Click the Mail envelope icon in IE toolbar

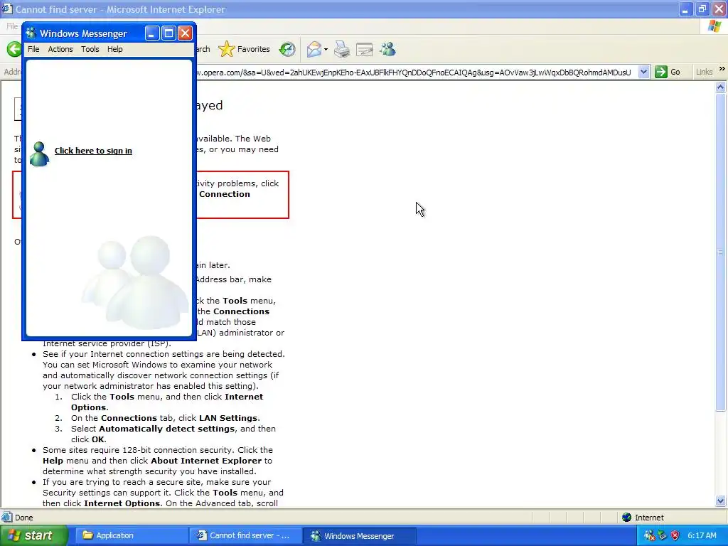(x=314, y=49)
